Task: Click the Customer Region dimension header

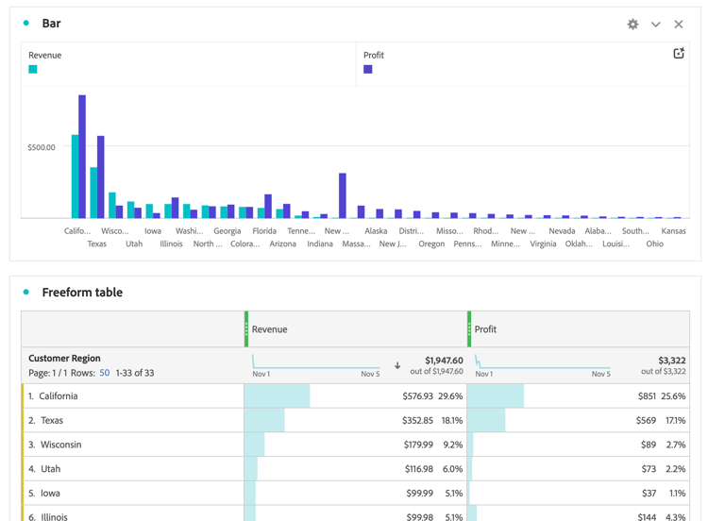Action: coord(64,359)
